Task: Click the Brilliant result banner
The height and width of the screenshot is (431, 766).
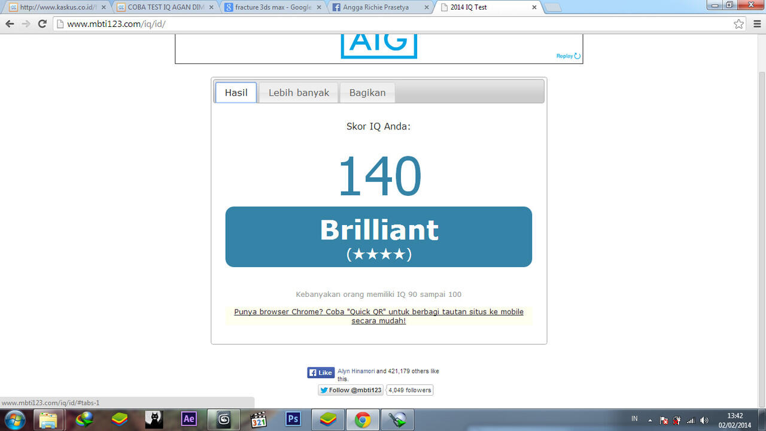Action: 379,236
